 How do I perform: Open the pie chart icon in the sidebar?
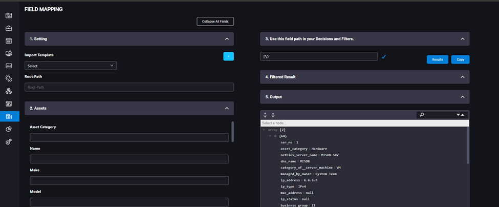9,129
